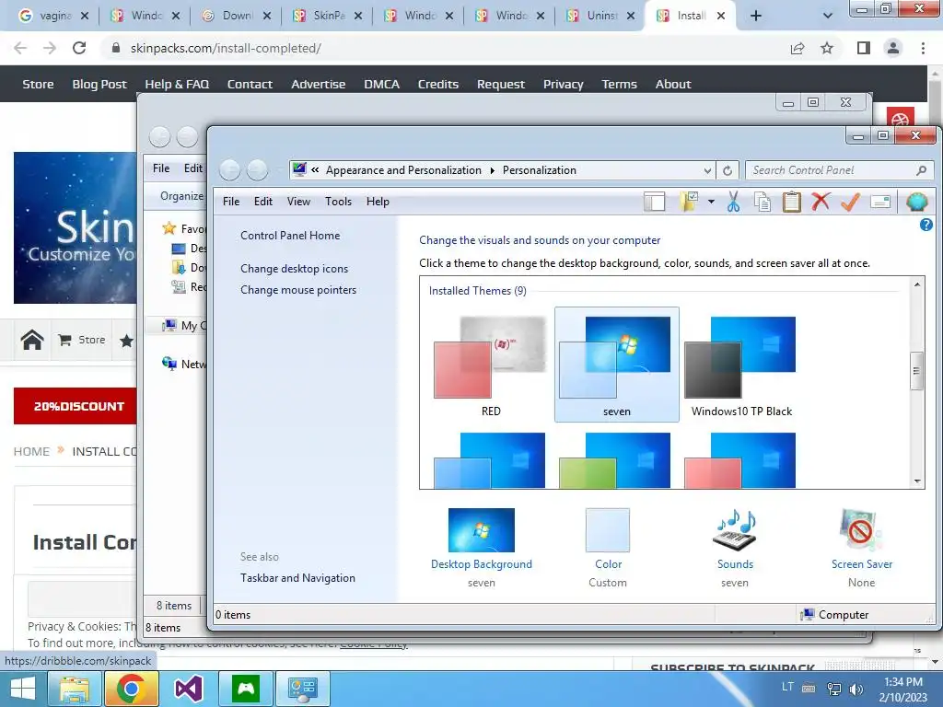Screen dimensions: 943x707
Task: Click Appearance and Personalization breadcrumb
Action: pos(403,170)
